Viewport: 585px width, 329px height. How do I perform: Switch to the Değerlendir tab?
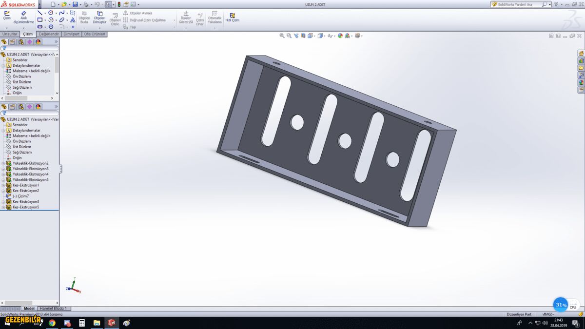49,34
